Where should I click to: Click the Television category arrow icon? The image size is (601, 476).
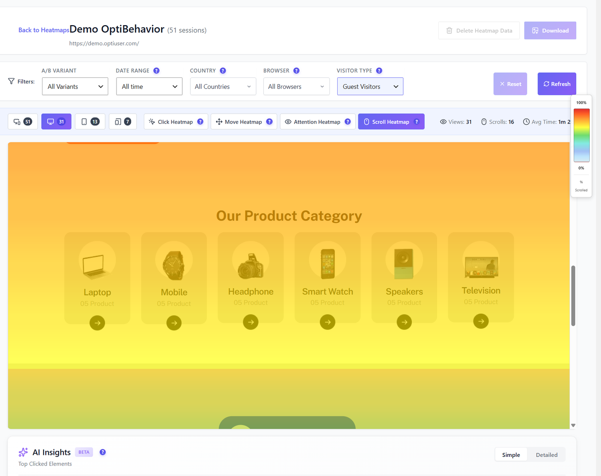481,321
